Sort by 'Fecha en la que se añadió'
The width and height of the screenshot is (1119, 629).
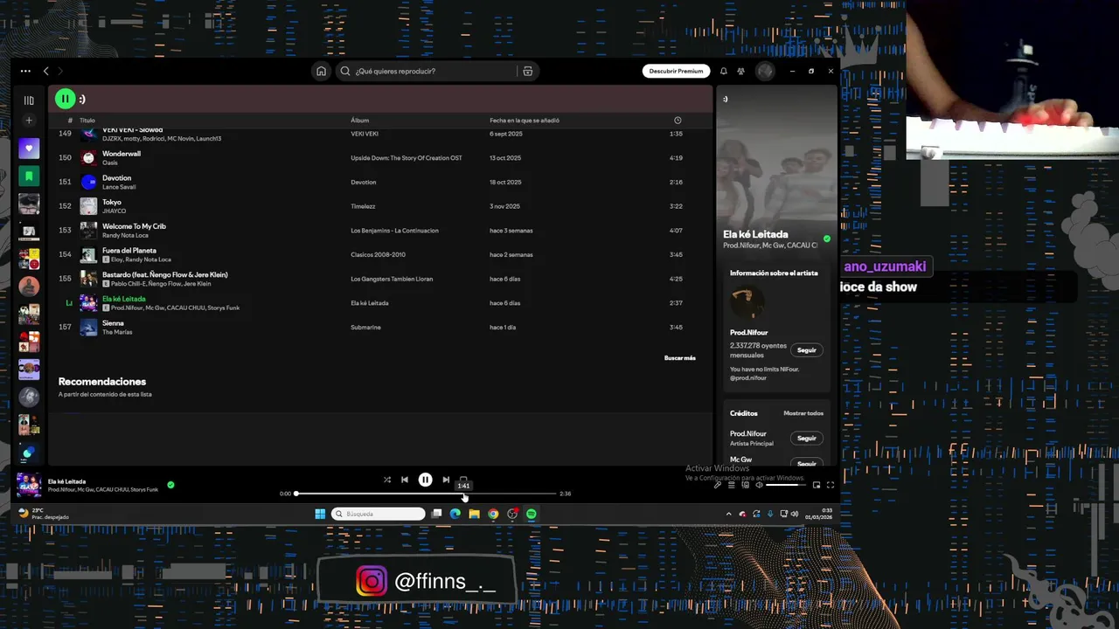525,121
